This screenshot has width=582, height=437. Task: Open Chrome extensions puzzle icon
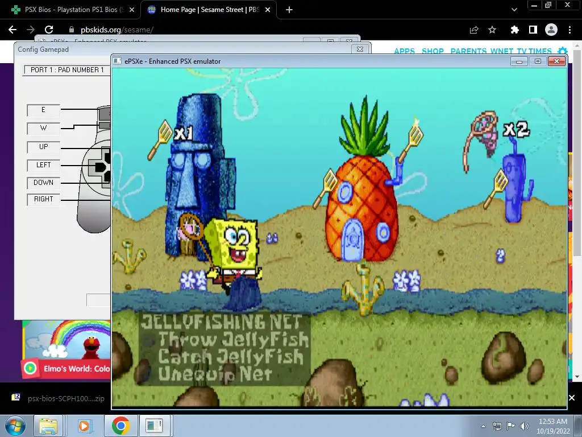tap(514, 30)
